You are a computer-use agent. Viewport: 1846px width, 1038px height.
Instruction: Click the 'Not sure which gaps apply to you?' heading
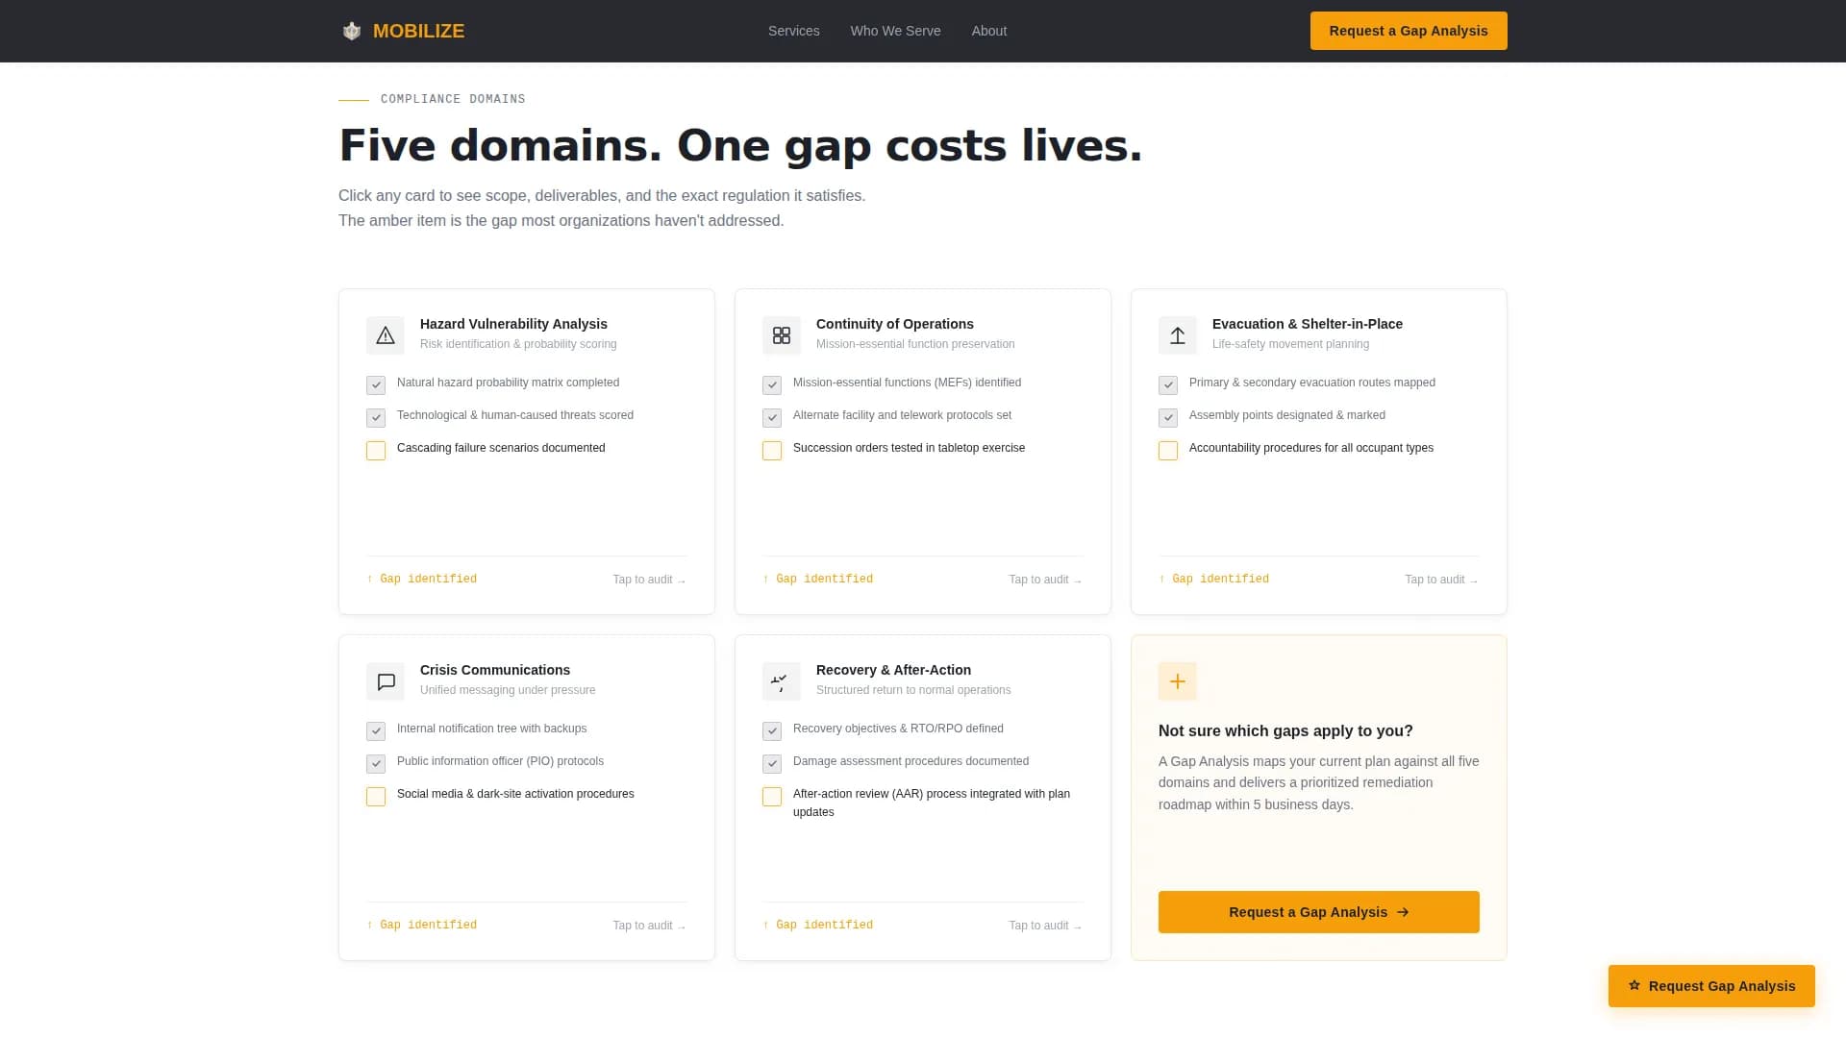[1285, 730]
